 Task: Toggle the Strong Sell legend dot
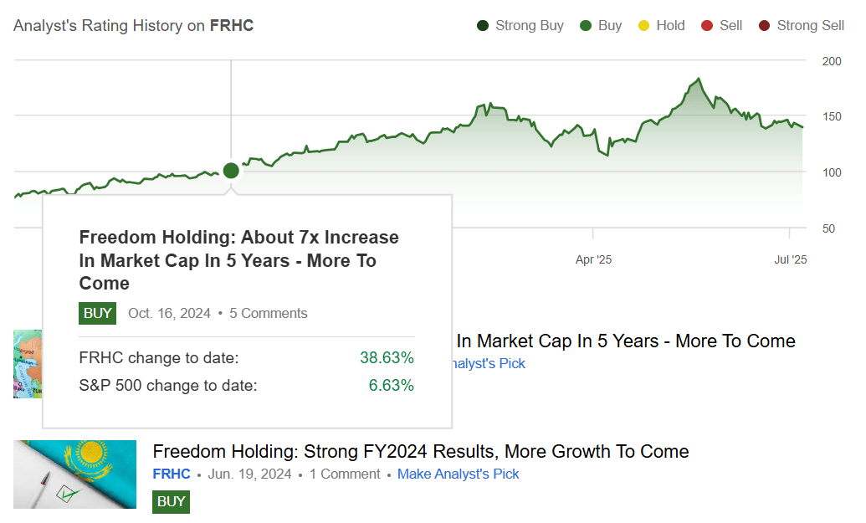(x=764, y=26)
